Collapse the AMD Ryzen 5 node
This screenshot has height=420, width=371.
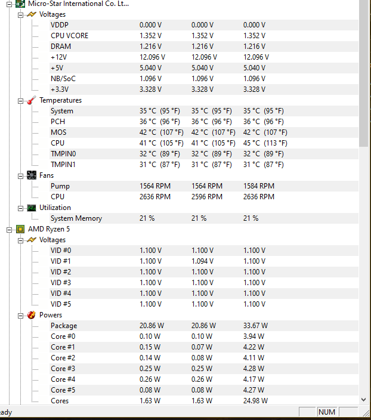(x=9, y=230)
